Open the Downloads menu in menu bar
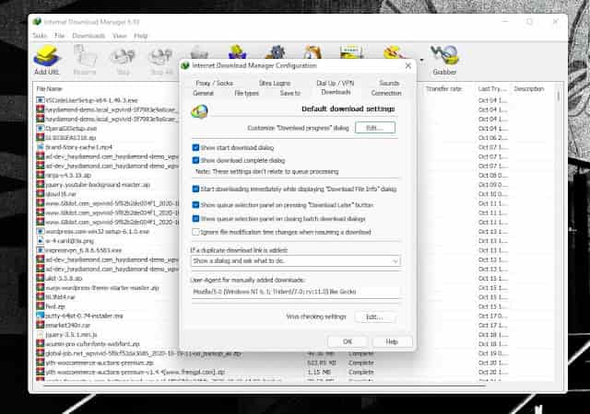Image resolution: width=590 pixels, height=414 pixels. [x=88, y=36]
